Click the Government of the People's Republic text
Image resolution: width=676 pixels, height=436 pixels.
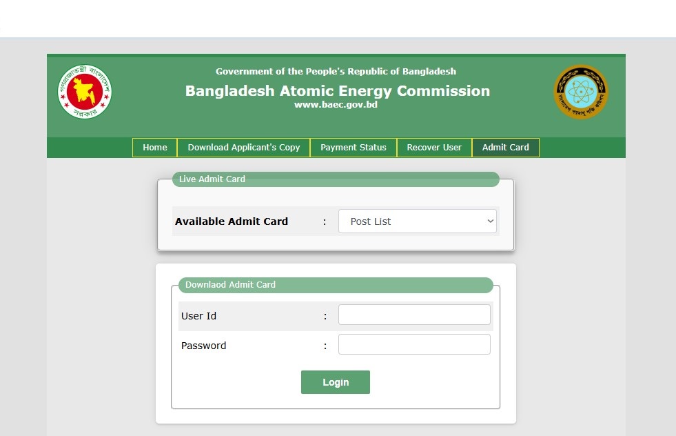[x=336, y=71]
